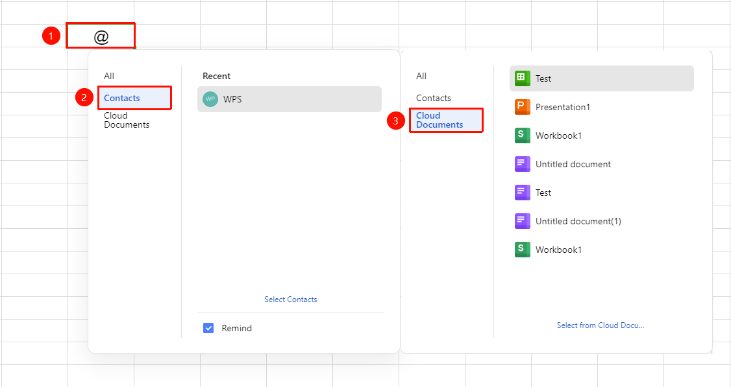Open the Select Contacts link
This screenshot has width=731, height=387.
point(290,299)
